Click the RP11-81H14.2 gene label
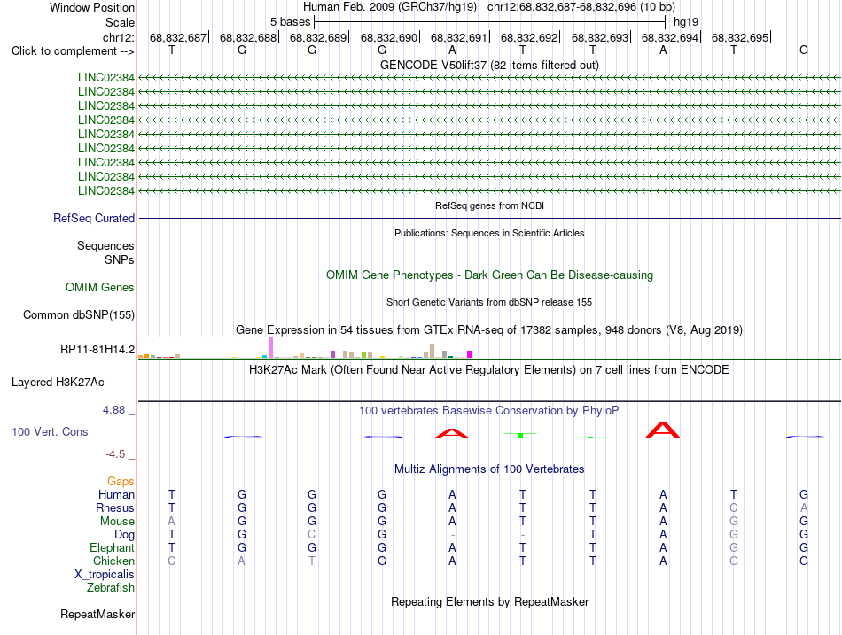 97,350
